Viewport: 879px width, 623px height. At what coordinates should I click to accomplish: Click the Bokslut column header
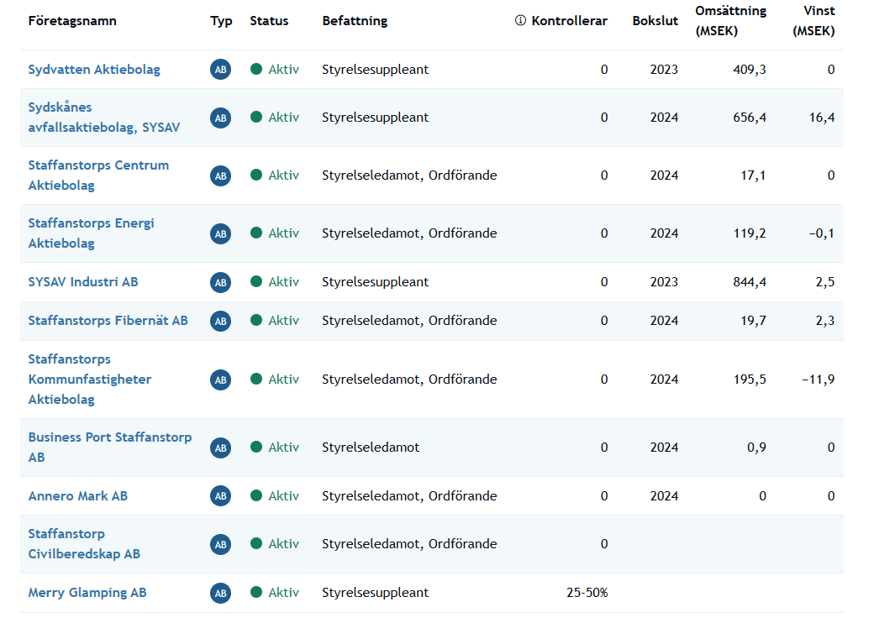tap(655, 21)
